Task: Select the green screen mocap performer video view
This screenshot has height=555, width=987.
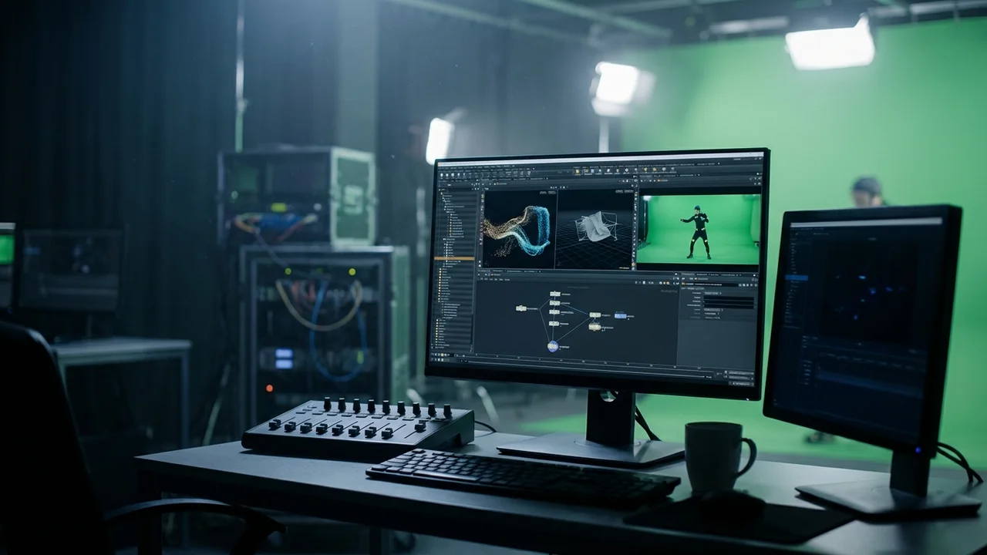Action: point(698,229)
